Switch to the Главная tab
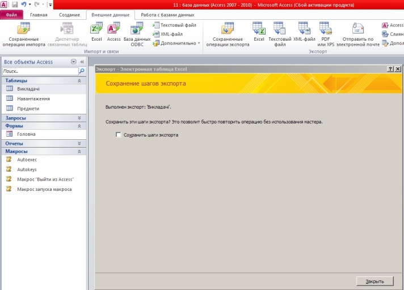The image size is (404, 290). click(x=39, y=15)
